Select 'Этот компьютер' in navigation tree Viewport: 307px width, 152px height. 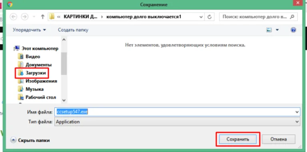[36, 48]
